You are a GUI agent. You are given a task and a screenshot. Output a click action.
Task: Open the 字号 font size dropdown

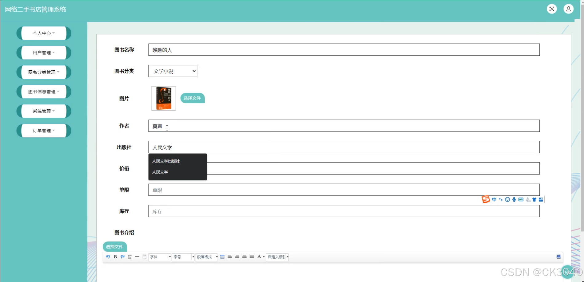(183, 257)
